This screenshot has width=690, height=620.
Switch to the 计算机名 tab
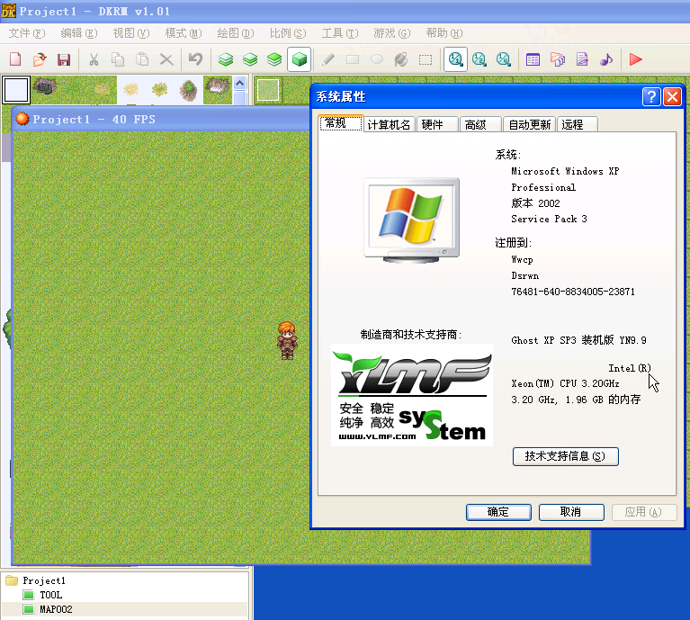coord(389,124)
